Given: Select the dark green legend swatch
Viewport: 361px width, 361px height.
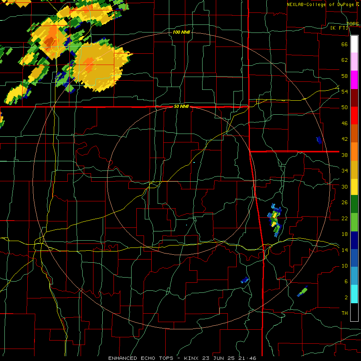Looking at the screenshot, I should click(x=354, y=204).
